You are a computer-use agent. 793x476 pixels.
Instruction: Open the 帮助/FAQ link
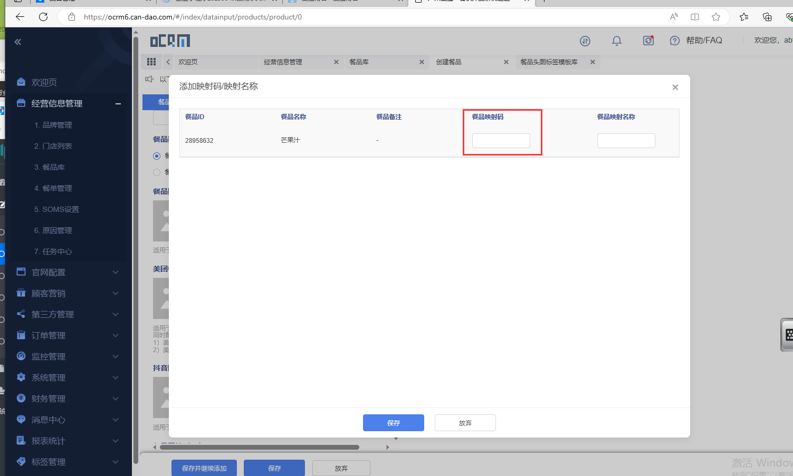(704, 41)
